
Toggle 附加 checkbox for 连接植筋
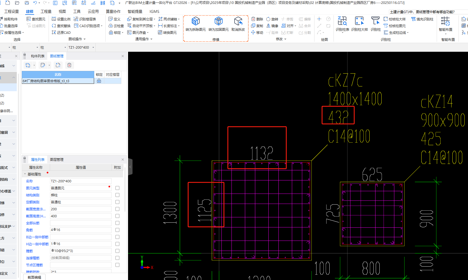coord(117,258)
